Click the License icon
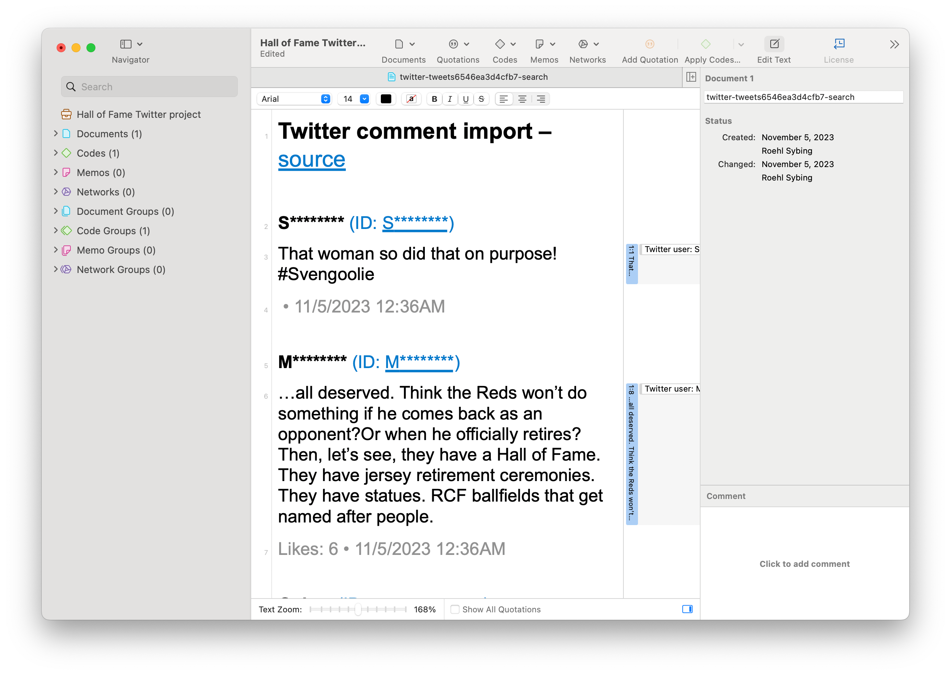The image size is (951, 675). click(x=839, y=44)
